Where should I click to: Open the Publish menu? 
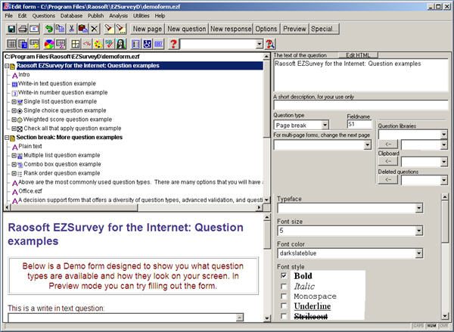click(96, 16)
